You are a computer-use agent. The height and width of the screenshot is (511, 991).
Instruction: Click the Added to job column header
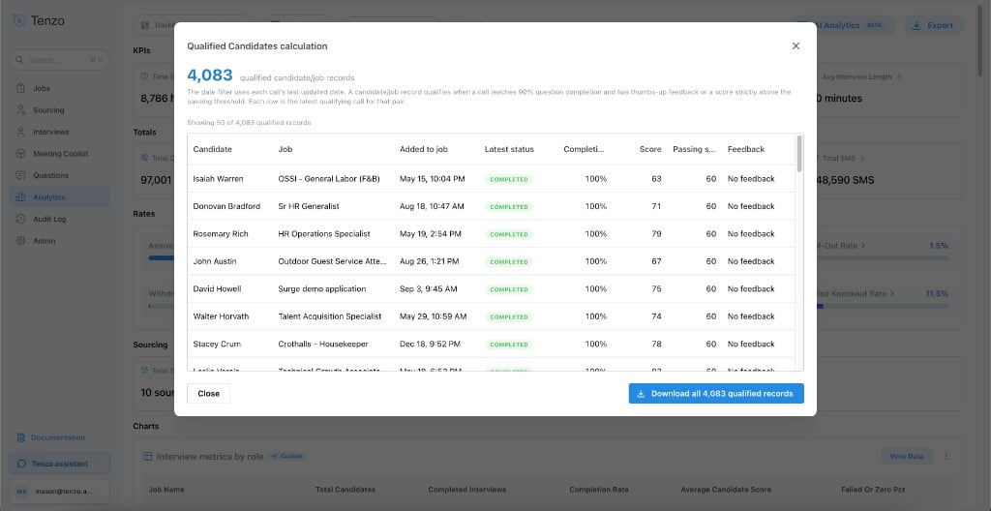[x=424, y=149]
